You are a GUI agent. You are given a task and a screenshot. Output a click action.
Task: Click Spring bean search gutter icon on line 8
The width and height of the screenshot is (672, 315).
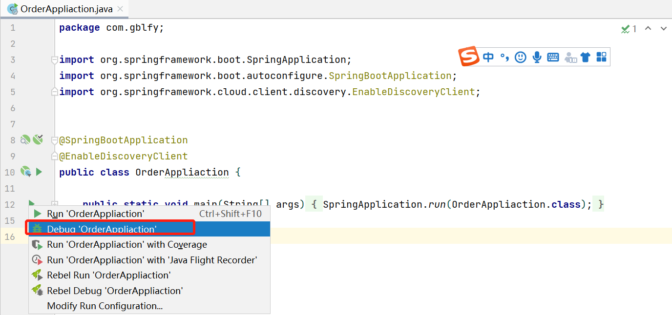(25, 140)
